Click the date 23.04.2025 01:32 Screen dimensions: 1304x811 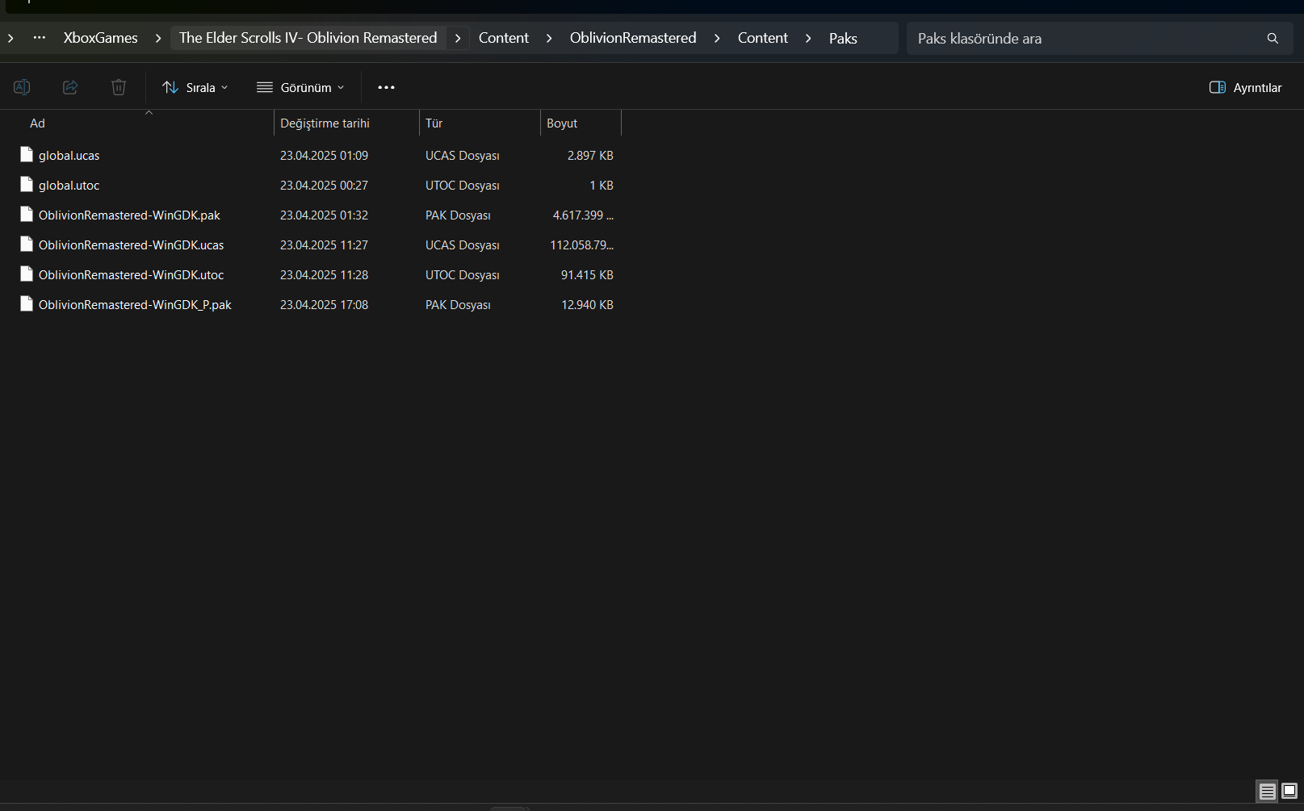click(324, 215)
